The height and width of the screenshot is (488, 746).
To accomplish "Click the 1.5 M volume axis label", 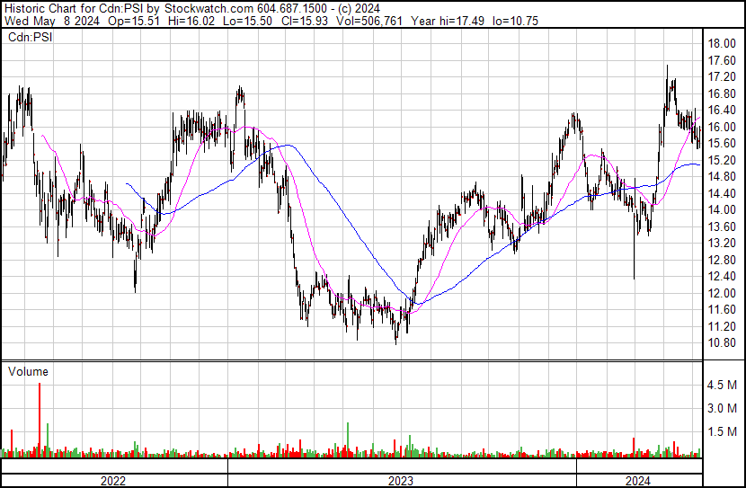I will 723,431.
